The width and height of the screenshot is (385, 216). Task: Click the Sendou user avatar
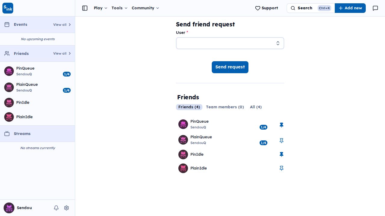point(9,208)
